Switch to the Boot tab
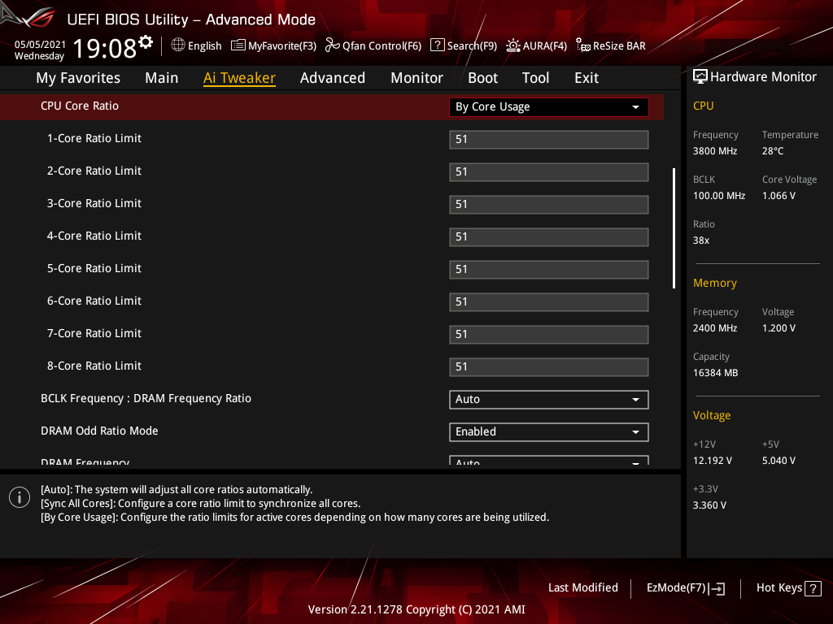The height and width of the screenshot is (624, 833). point(483,78)
